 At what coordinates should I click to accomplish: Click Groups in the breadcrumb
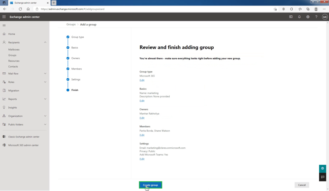71,24
